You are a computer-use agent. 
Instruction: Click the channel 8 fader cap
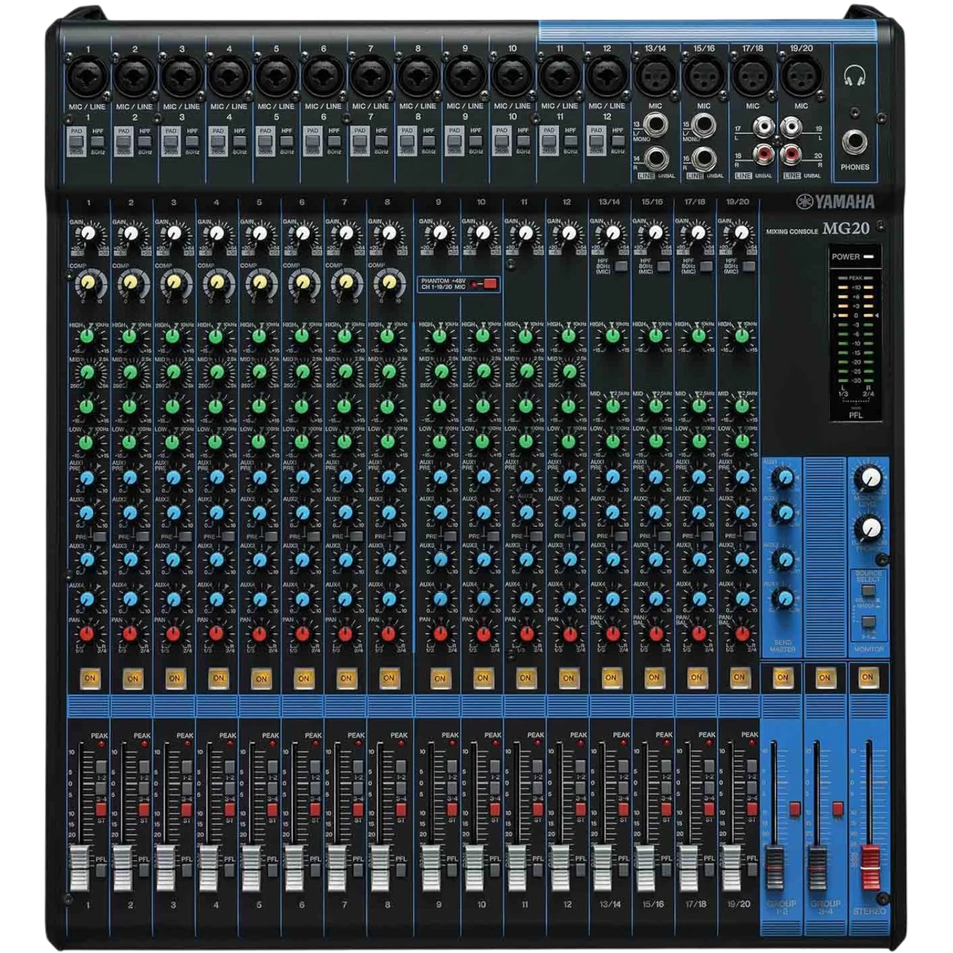point(379,868)
